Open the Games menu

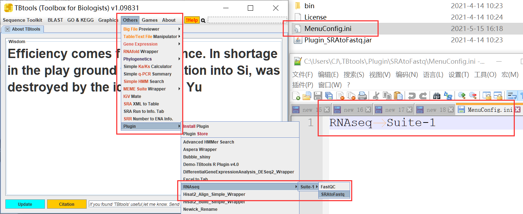pos(150,20)
